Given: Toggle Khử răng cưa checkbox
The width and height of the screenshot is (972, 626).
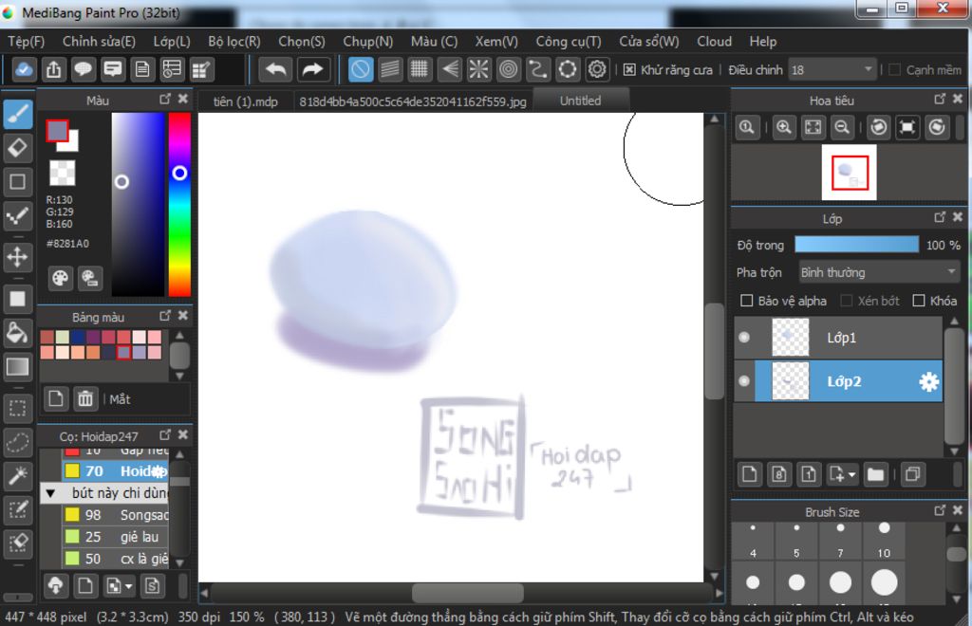Looking at the screenshot, I should pos(629,69).
